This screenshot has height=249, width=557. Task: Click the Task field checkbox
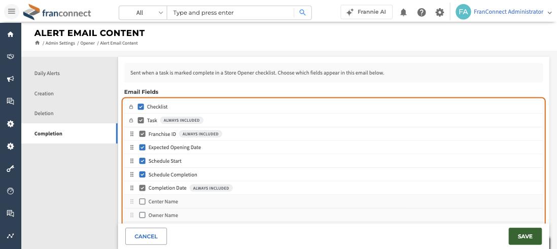[x=141, y=120]
